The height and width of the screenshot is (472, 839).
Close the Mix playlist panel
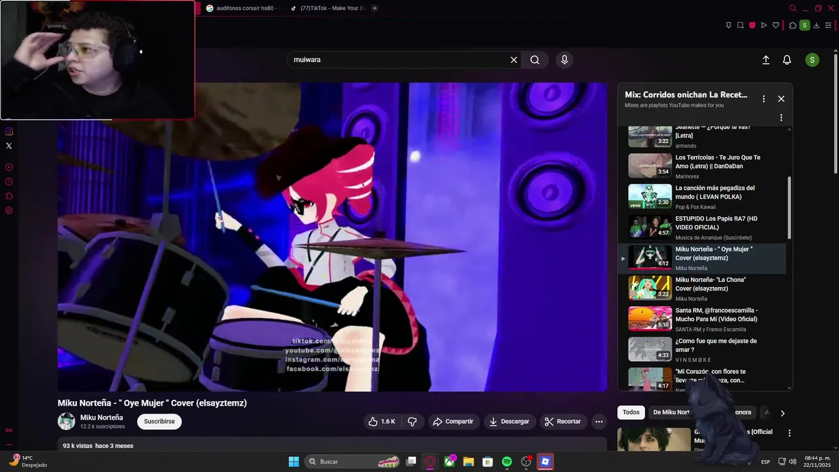point(781,98)
